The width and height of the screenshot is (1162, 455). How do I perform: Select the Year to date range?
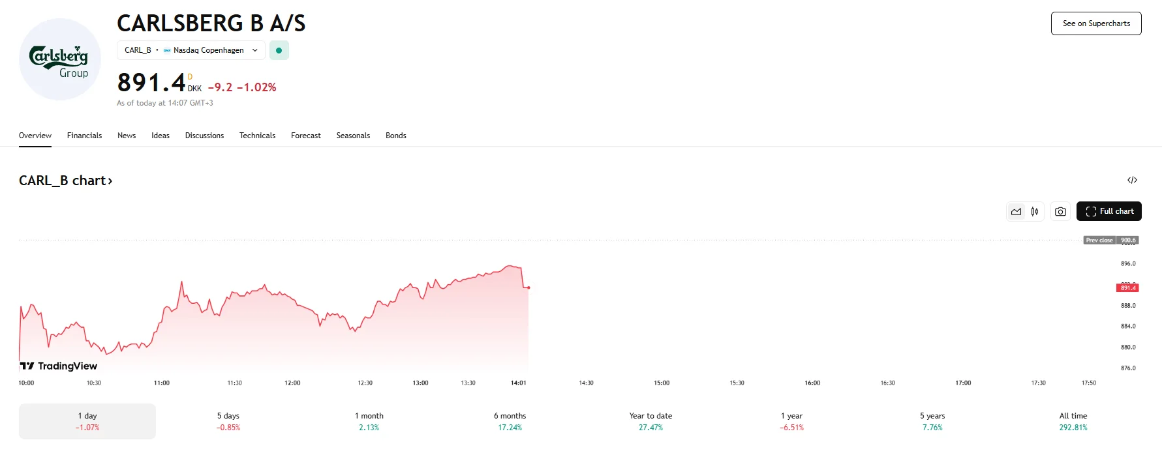pyautogui.click(x=650, y=421)
